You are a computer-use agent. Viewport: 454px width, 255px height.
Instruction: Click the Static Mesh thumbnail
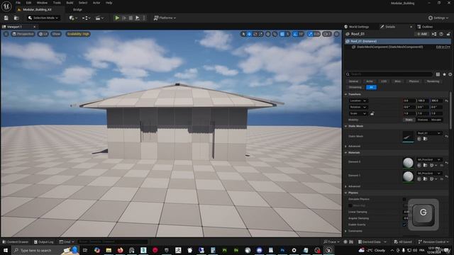point(409,137)
